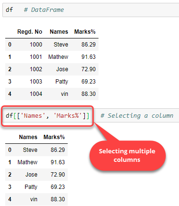The width and height of the screenshot is (179, 206).
Task: Click the Marks% header in first table
Action: 85,32
